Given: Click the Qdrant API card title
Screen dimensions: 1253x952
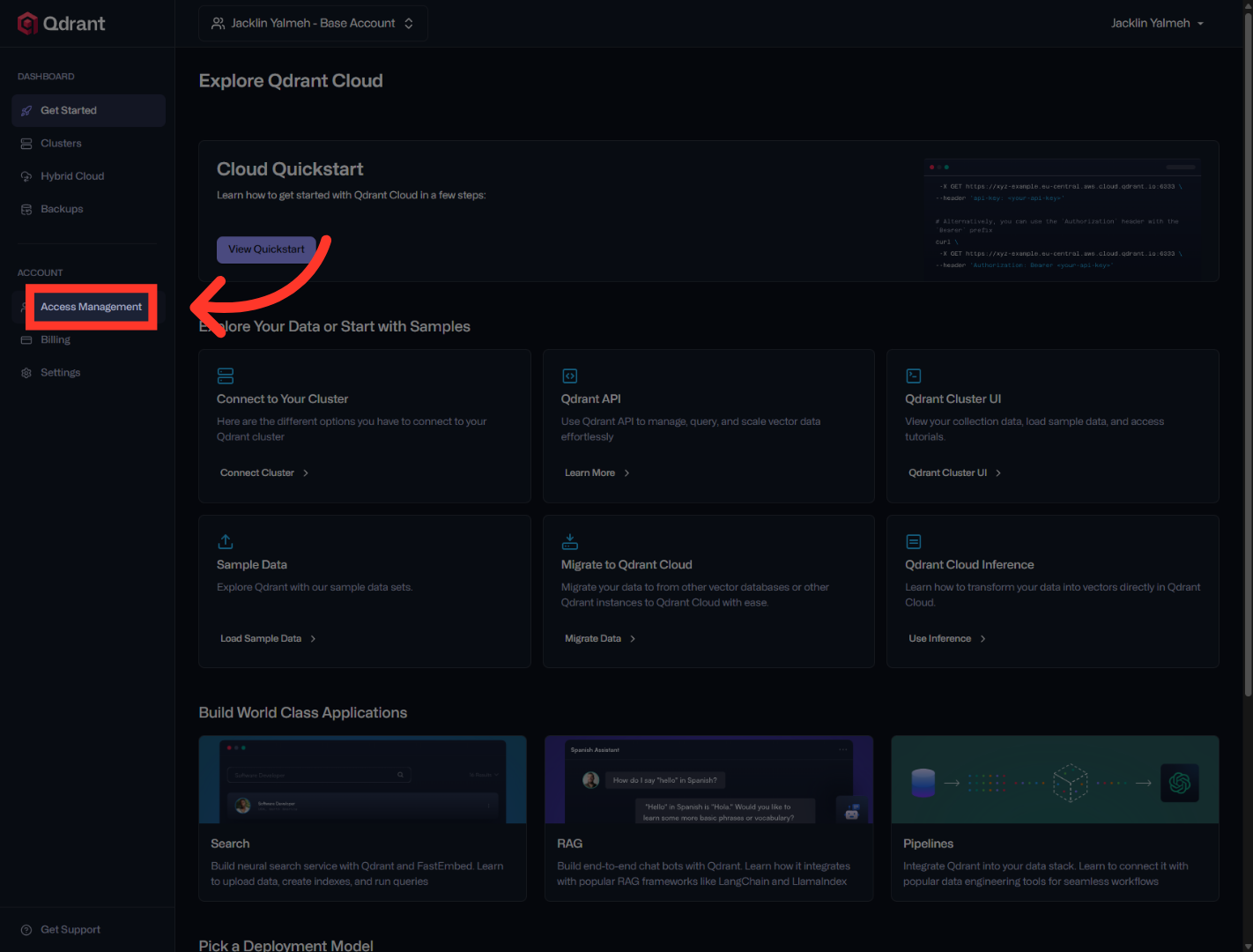Looking at the screenshot, I should pyautogui.click(x=591, y=399).
